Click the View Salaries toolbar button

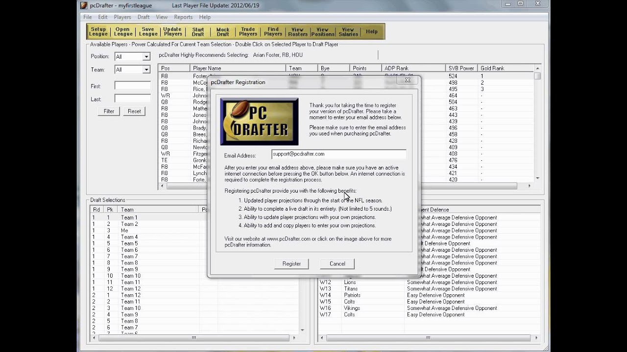coord(348,32)
